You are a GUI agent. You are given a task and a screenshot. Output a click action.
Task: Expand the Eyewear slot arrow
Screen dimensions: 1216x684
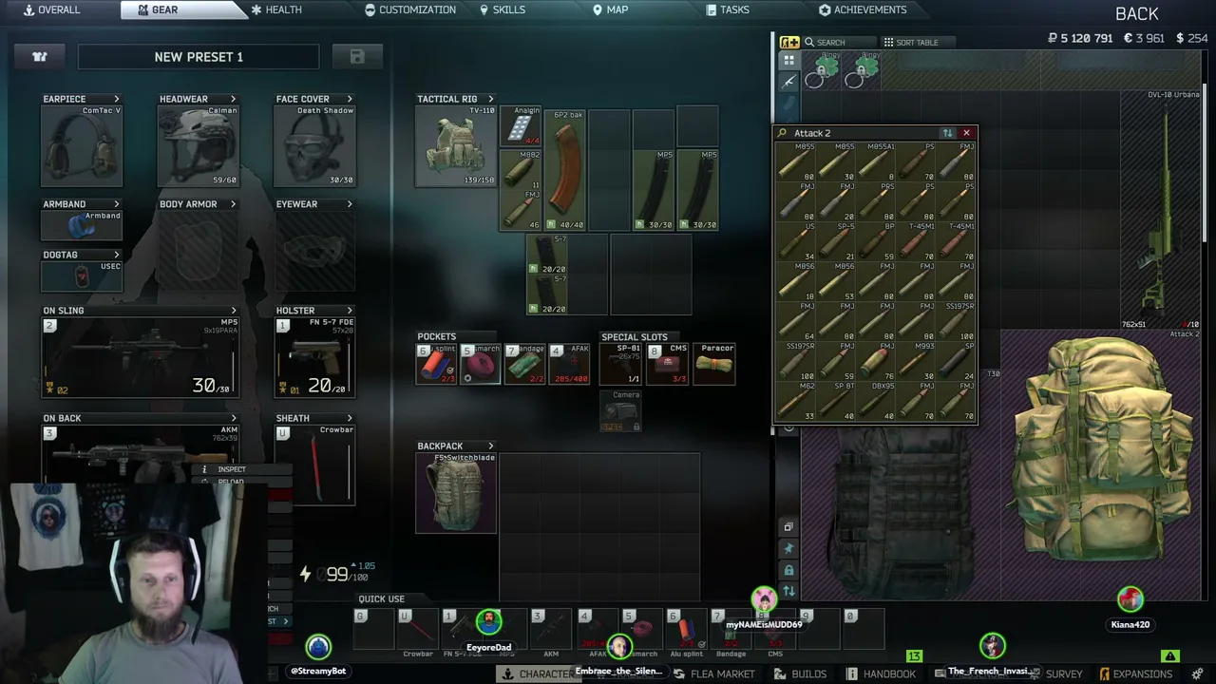point(350,204)
